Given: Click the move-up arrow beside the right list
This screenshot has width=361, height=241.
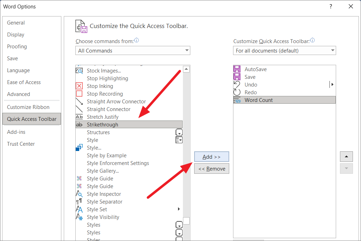Looking at the screenshot, I should tap(346, 157).
